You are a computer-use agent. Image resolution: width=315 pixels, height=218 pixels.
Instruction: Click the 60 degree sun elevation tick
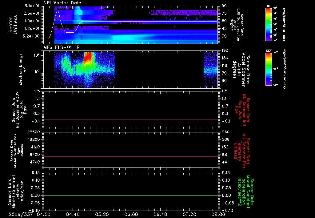tap(224, 21)
